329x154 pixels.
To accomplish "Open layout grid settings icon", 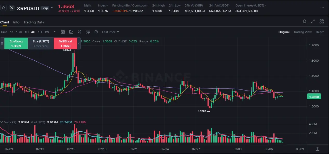I will pyautogui.click(x=322, y=21).
